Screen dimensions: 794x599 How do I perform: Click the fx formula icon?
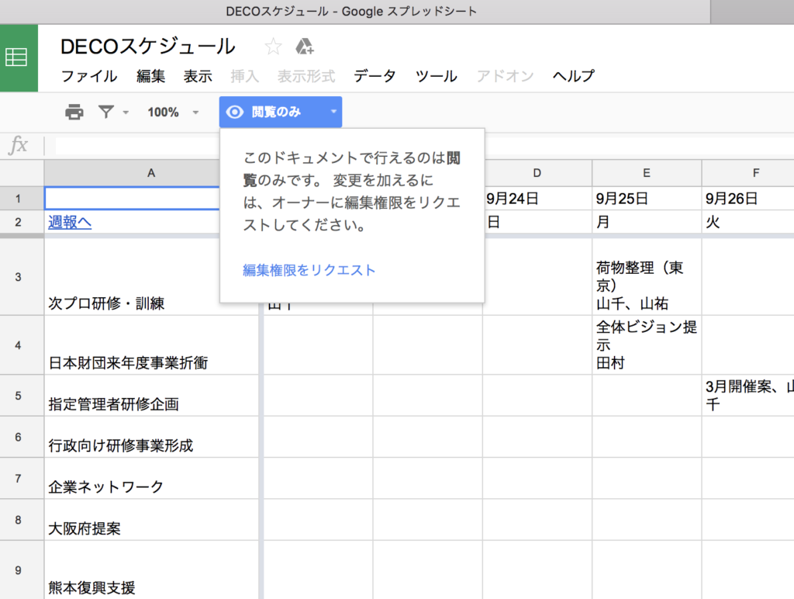pyautogui.click(x=19, y=145)
